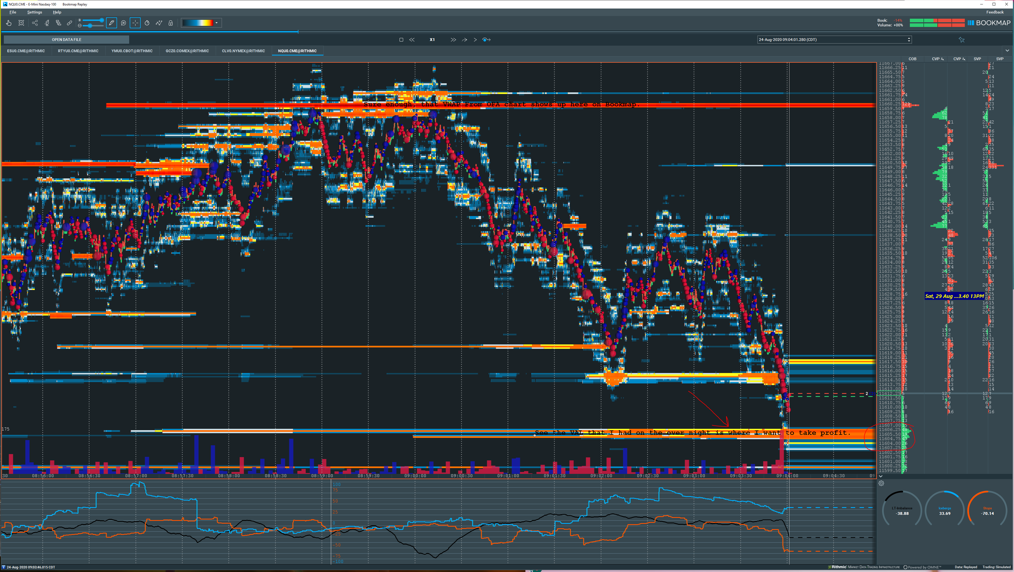Viewport: 1014px width, 572px height.
Task: Click the 'Sat, 29 Aug' yellow time label
Action: point(954,296)
